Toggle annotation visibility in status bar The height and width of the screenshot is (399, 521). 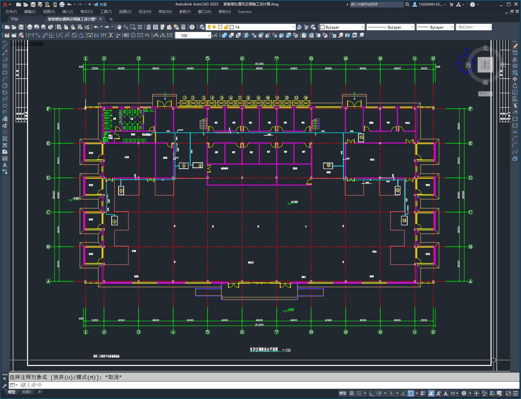point(431,393)
